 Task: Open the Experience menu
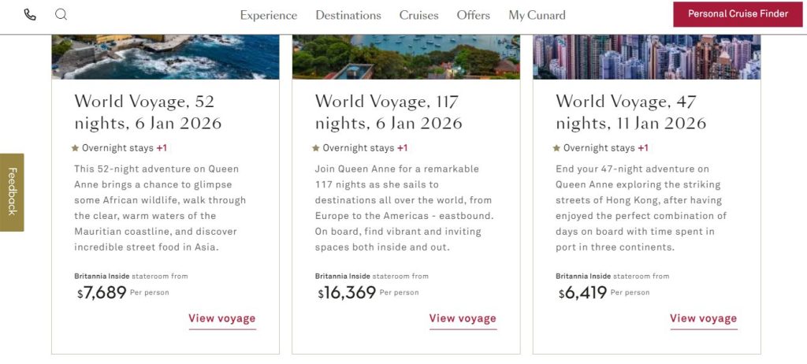pyautogui.click(x=269, y=16)
